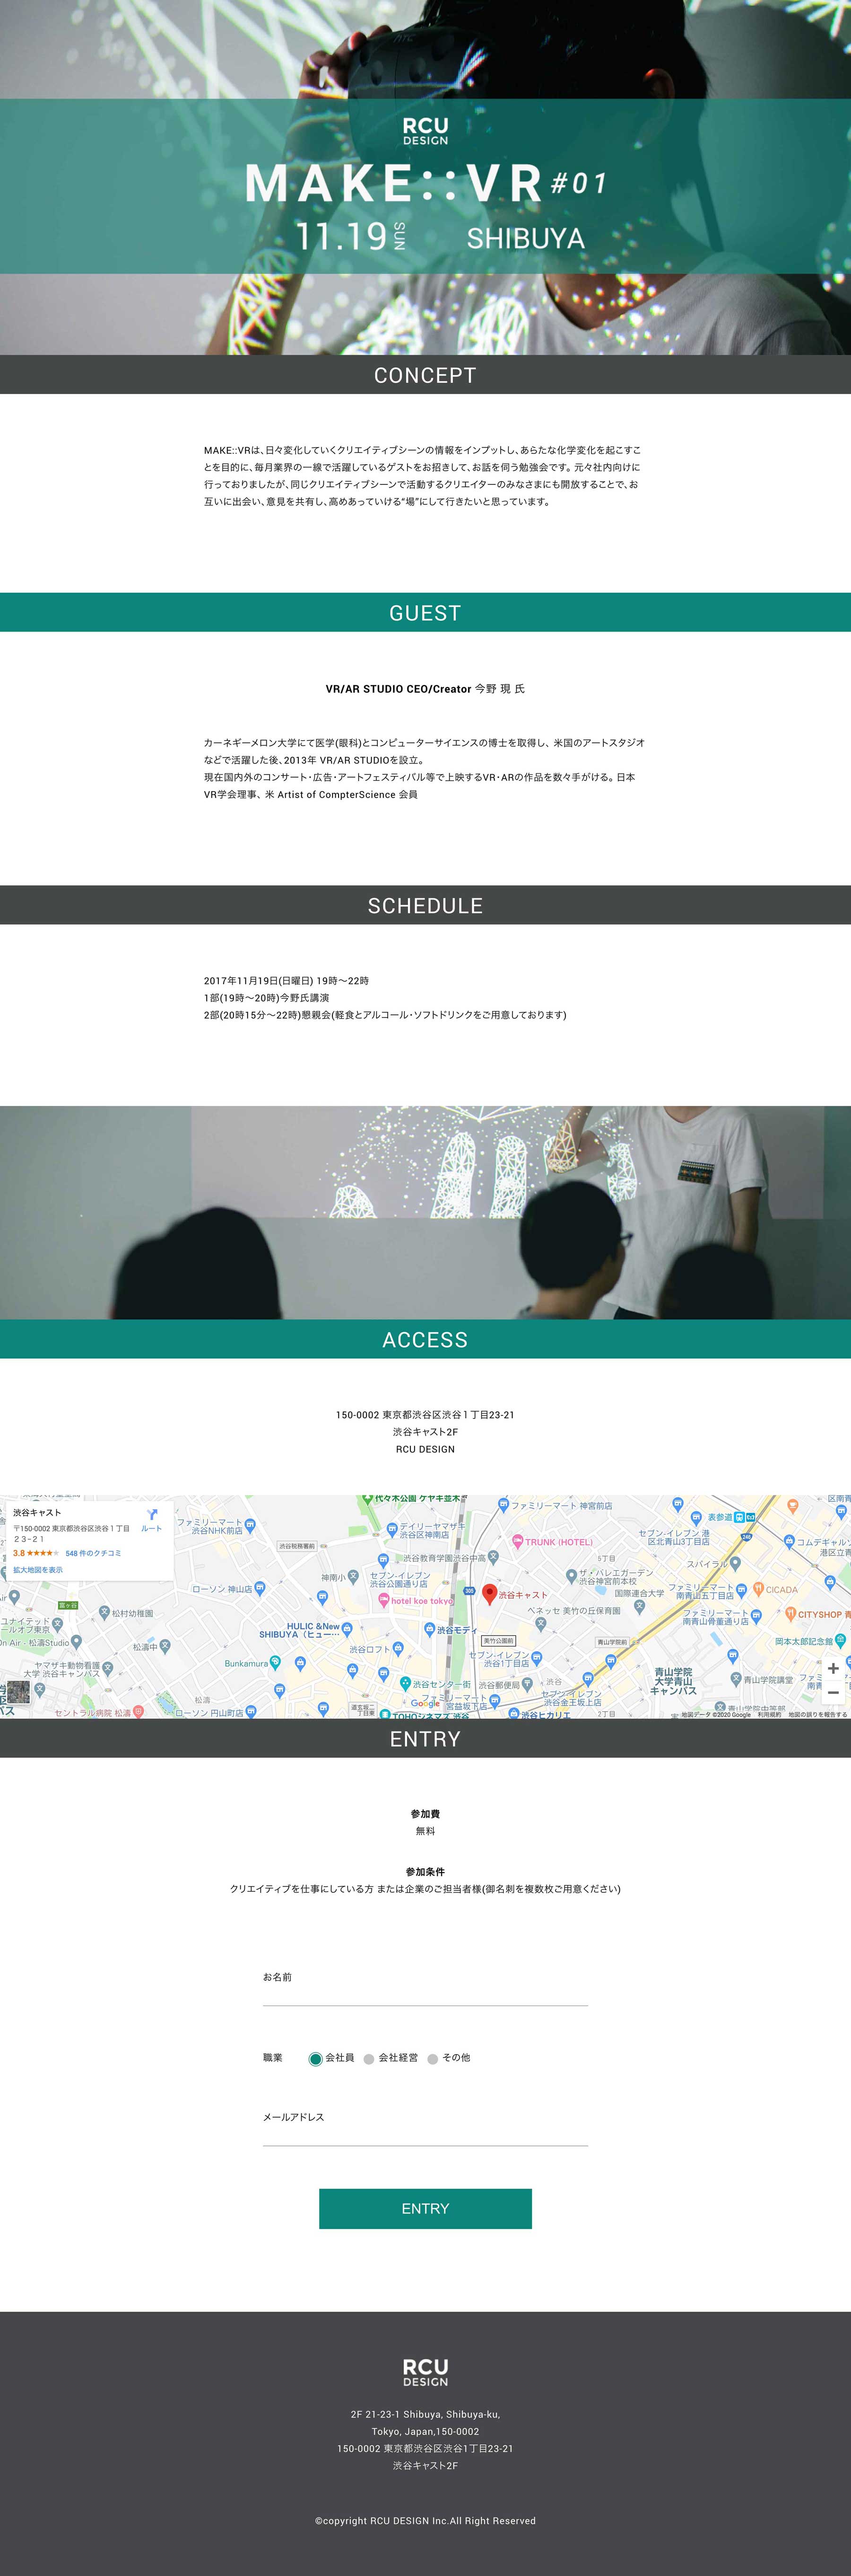Focus the お名前 name input field
Viewport: 851px width, 2576px height.
pos(425,1994)
